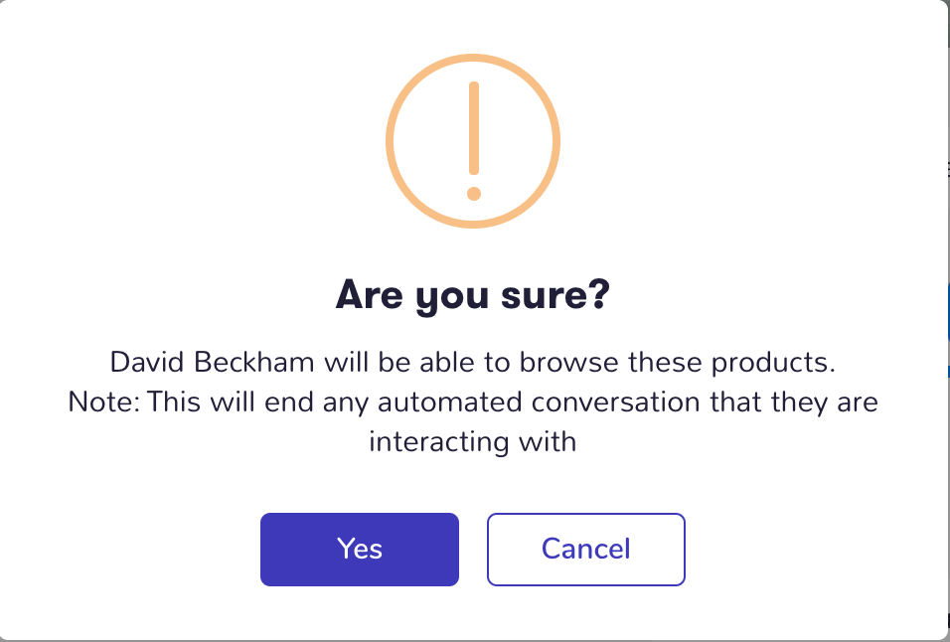
Task: Click "This will end any" text
Action: click(x=257, y=401)
